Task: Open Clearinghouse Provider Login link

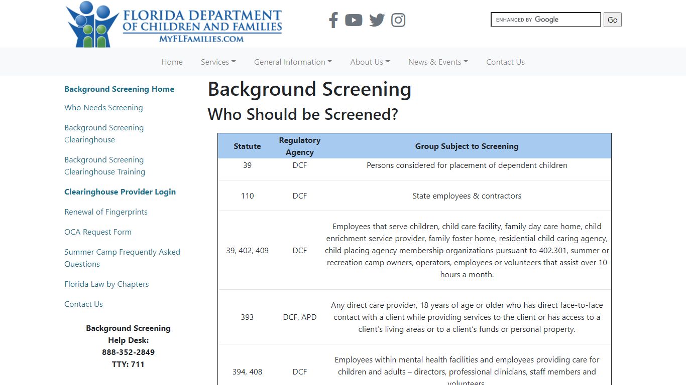Action: point(120,192)
